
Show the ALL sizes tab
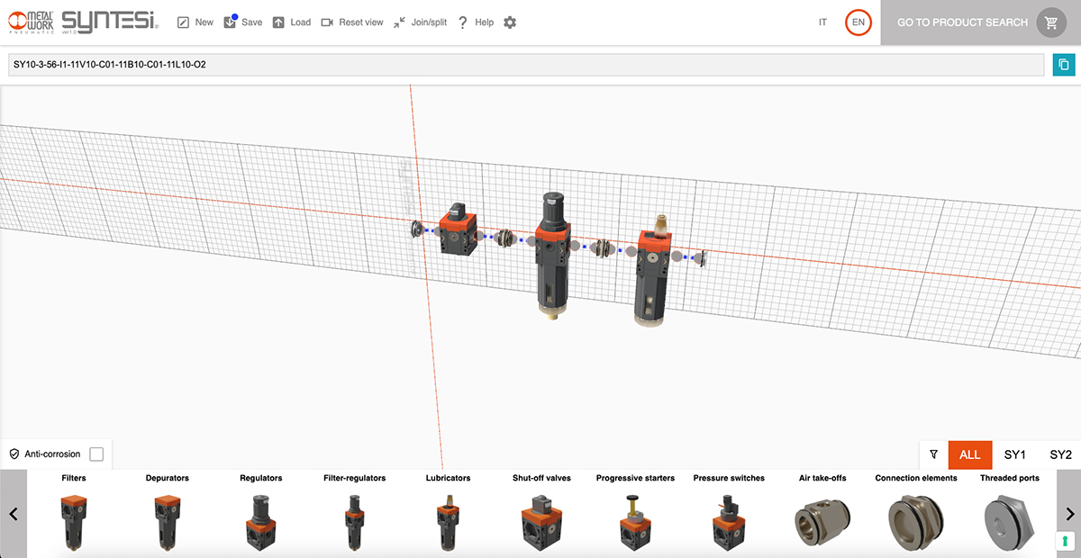pos(969,455)
